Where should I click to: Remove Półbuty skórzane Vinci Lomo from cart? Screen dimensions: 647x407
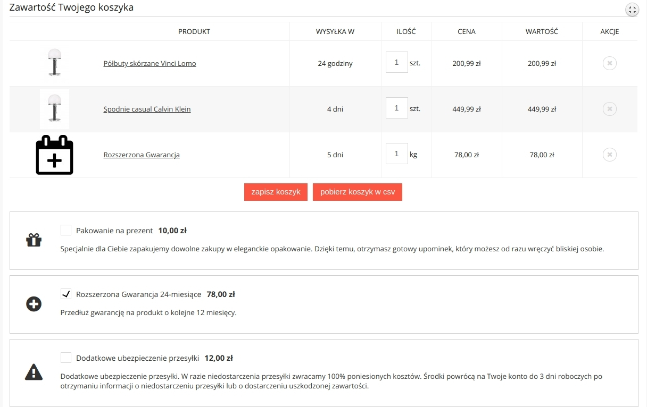click(x=609, y=63)
